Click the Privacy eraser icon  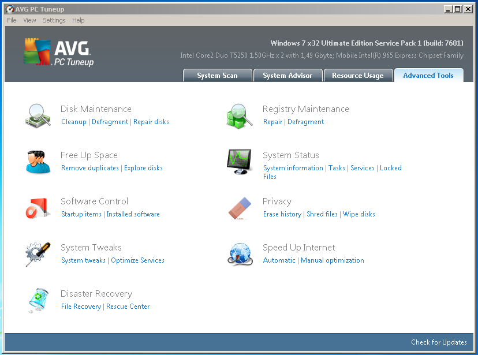click(x=240, y=208)
